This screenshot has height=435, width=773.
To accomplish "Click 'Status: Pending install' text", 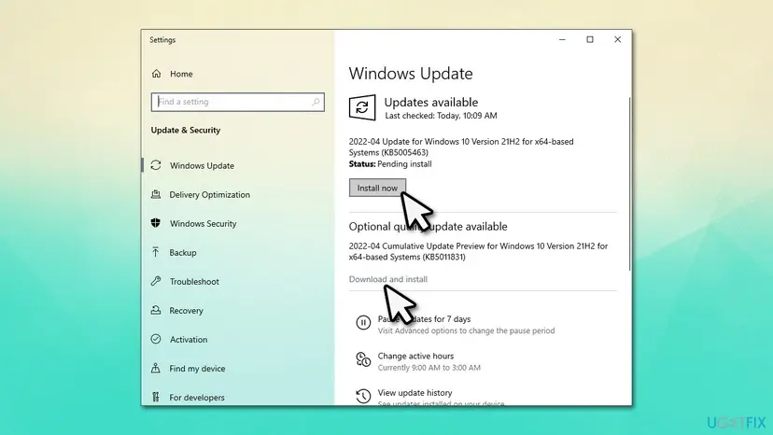I will tap(390, 164).
